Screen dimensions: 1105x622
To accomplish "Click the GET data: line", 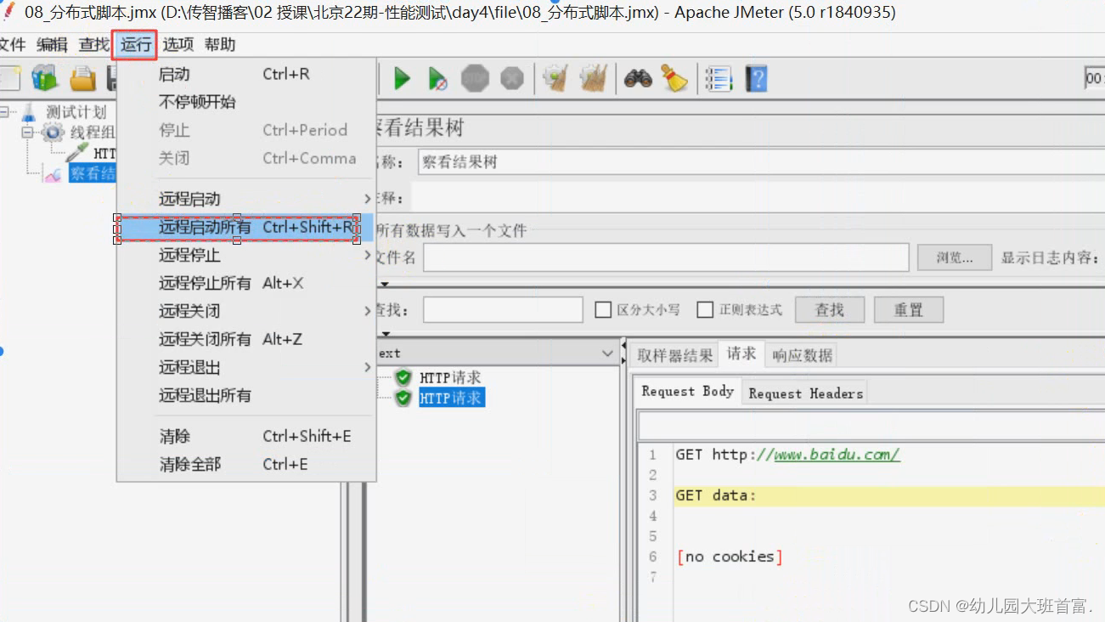I will 716,495.
